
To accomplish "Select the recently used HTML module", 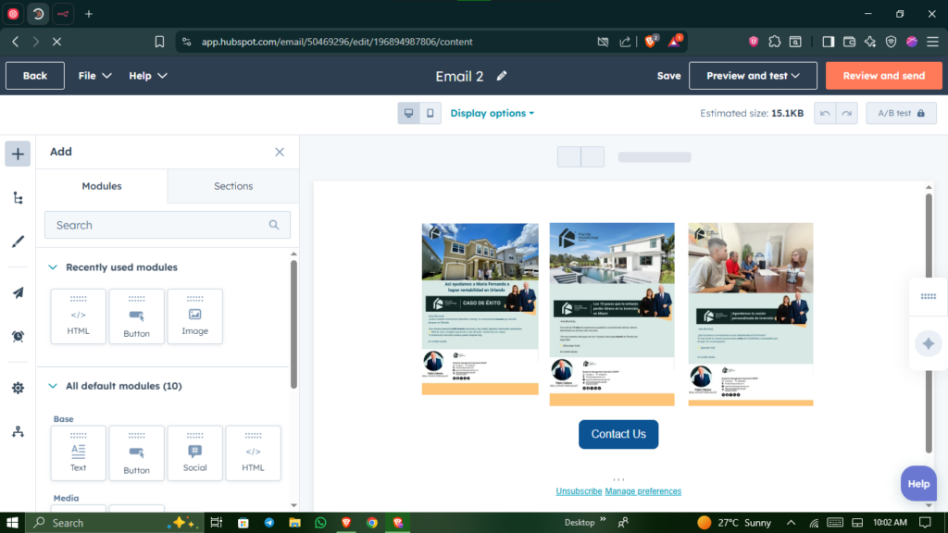I will coord(78,316).
